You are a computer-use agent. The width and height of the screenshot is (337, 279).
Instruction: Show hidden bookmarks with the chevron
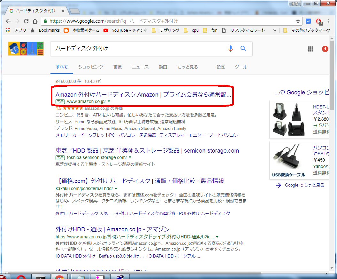(x=274, y=30)
